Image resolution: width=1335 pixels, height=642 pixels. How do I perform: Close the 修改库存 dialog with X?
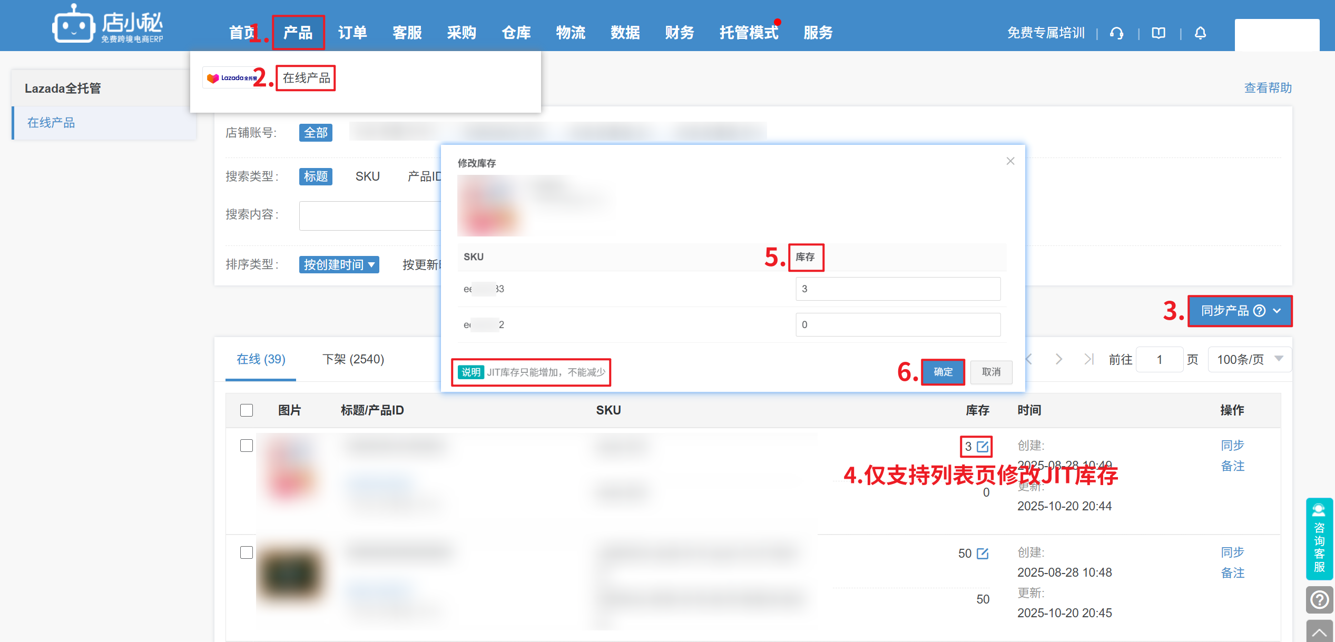(1010, 161)
